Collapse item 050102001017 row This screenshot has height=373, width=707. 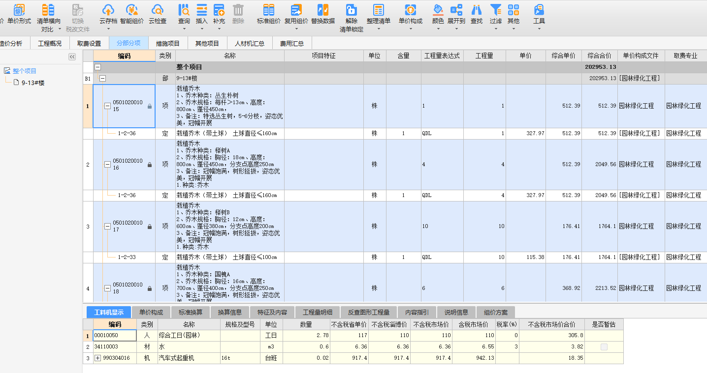pos(107,226)
